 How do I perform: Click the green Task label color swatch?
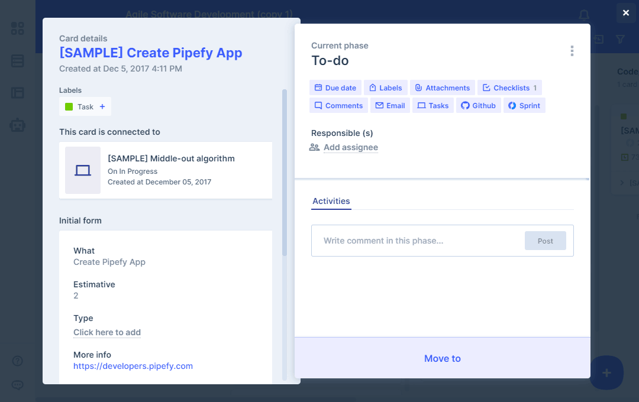point(69,107)
